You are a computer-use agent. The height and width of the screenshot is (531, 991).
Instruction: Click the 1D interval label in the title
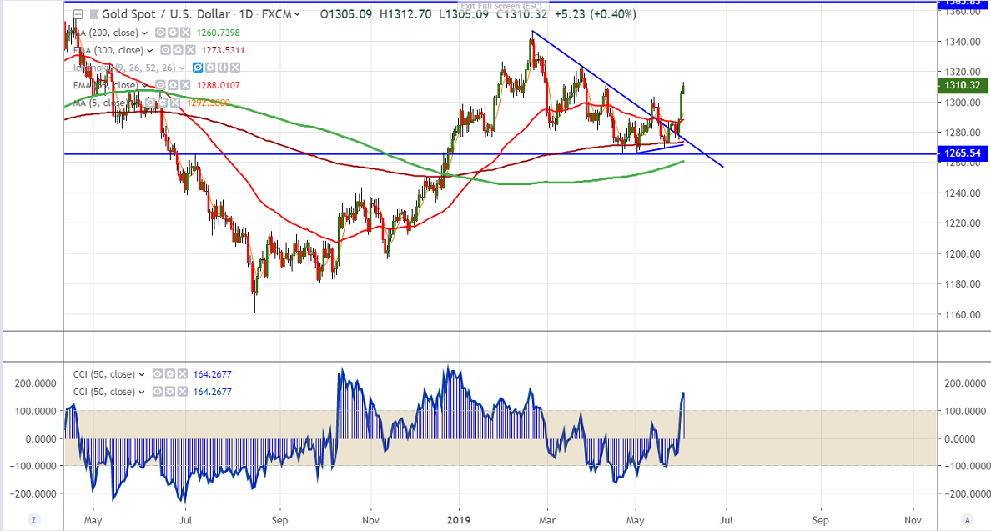click(245, 14)
